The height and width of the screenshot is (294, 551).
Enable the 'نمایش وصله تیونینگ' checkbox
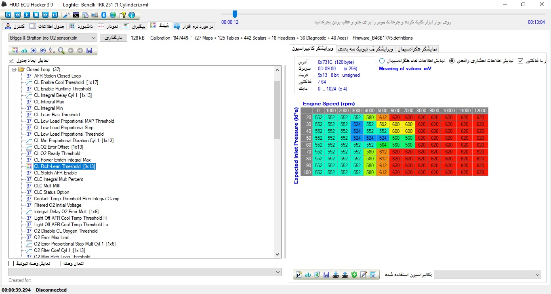point(11,263)
